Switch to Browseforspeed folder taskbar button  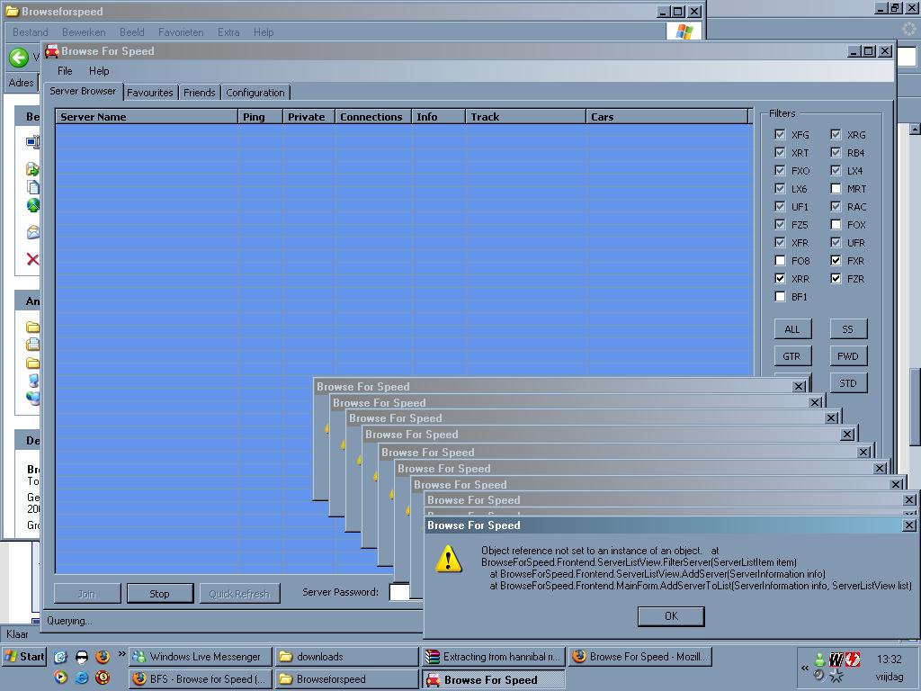point(346,678)
